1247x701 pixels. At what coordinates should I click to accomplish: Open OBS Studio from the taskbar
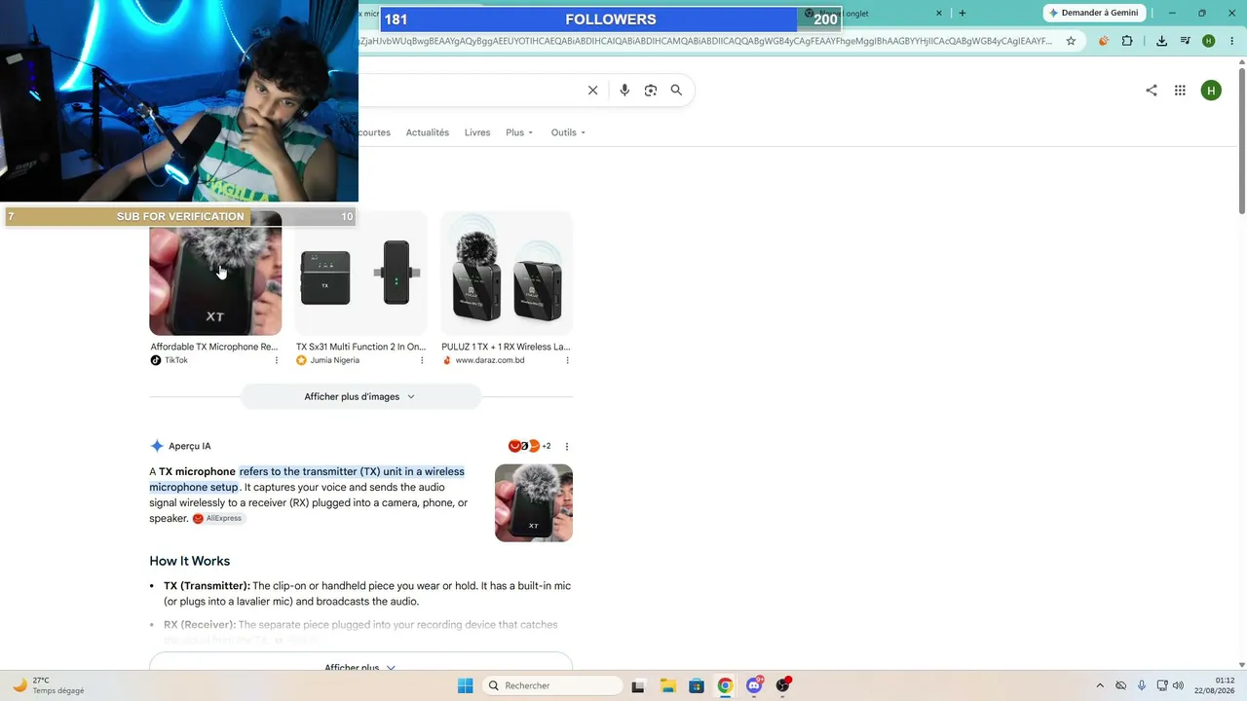[782, 685]
